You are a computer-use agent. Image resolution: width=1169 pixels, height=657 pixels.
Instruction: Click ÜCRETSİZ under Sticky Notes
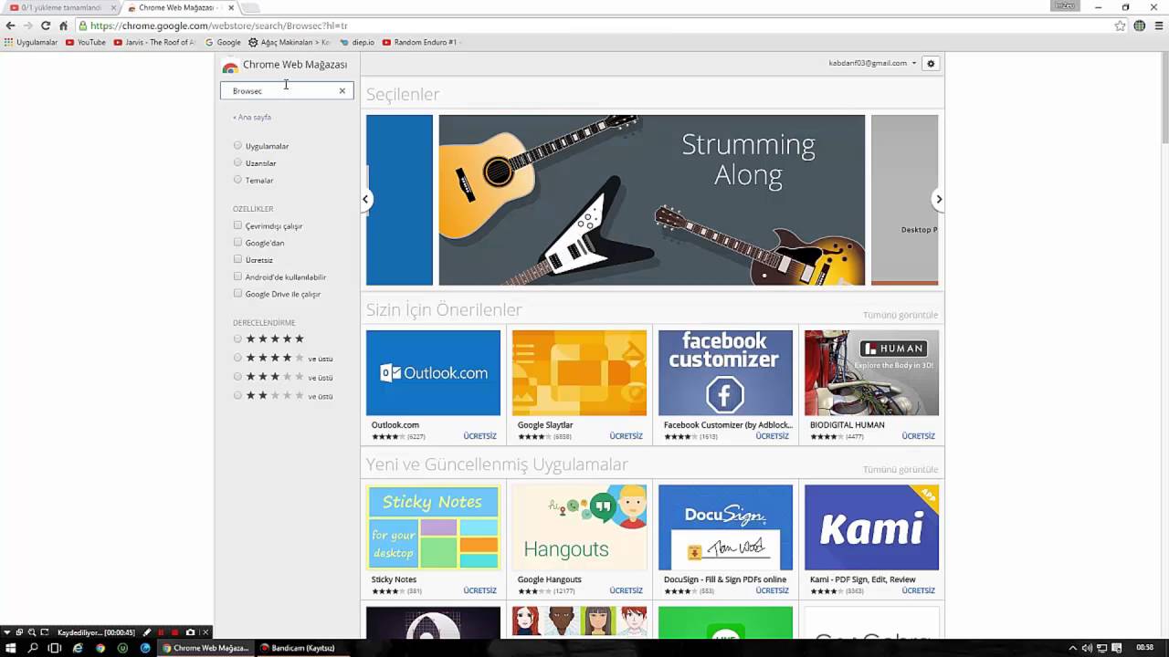point(480,590)
